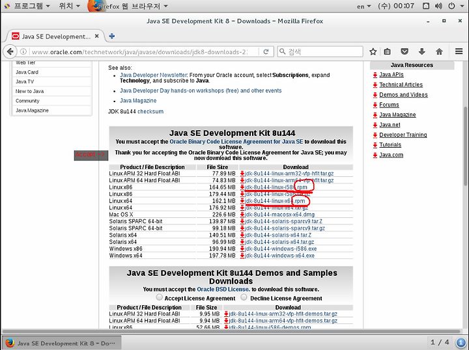The width and height of the screenshot is (469, 350).
Task: Click the window list icon in top panel
Action: 426,6
